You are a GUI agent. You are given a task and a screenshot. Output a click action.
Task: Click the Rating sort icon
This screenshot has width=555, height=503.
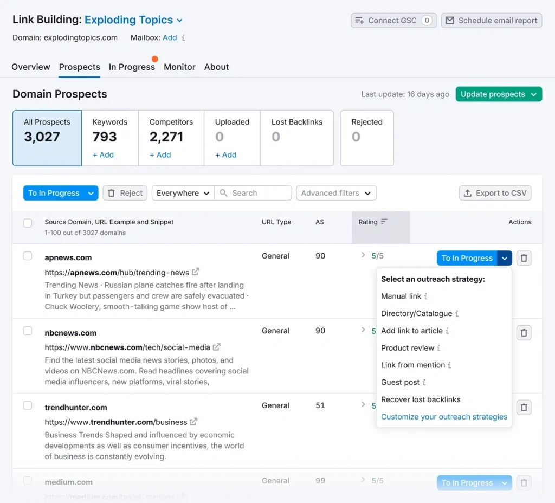pyautogui.click(x=384, y=222)
